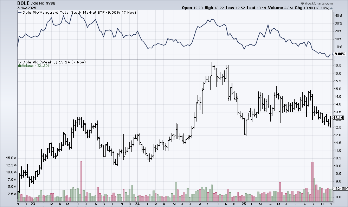
Task: Click the 16.5 price axis label
Action: (x=337, y=65)
